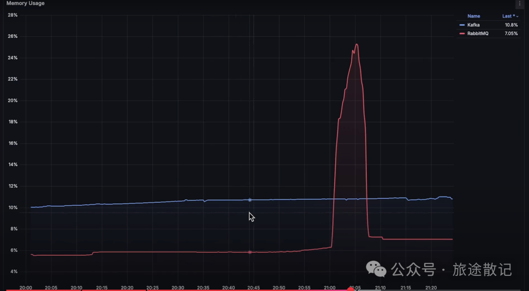The height and width of the screenshot is (291, 529).
Task: Click the red RabbitMQ data point at 20:44
Action: [x=250, y=252]
